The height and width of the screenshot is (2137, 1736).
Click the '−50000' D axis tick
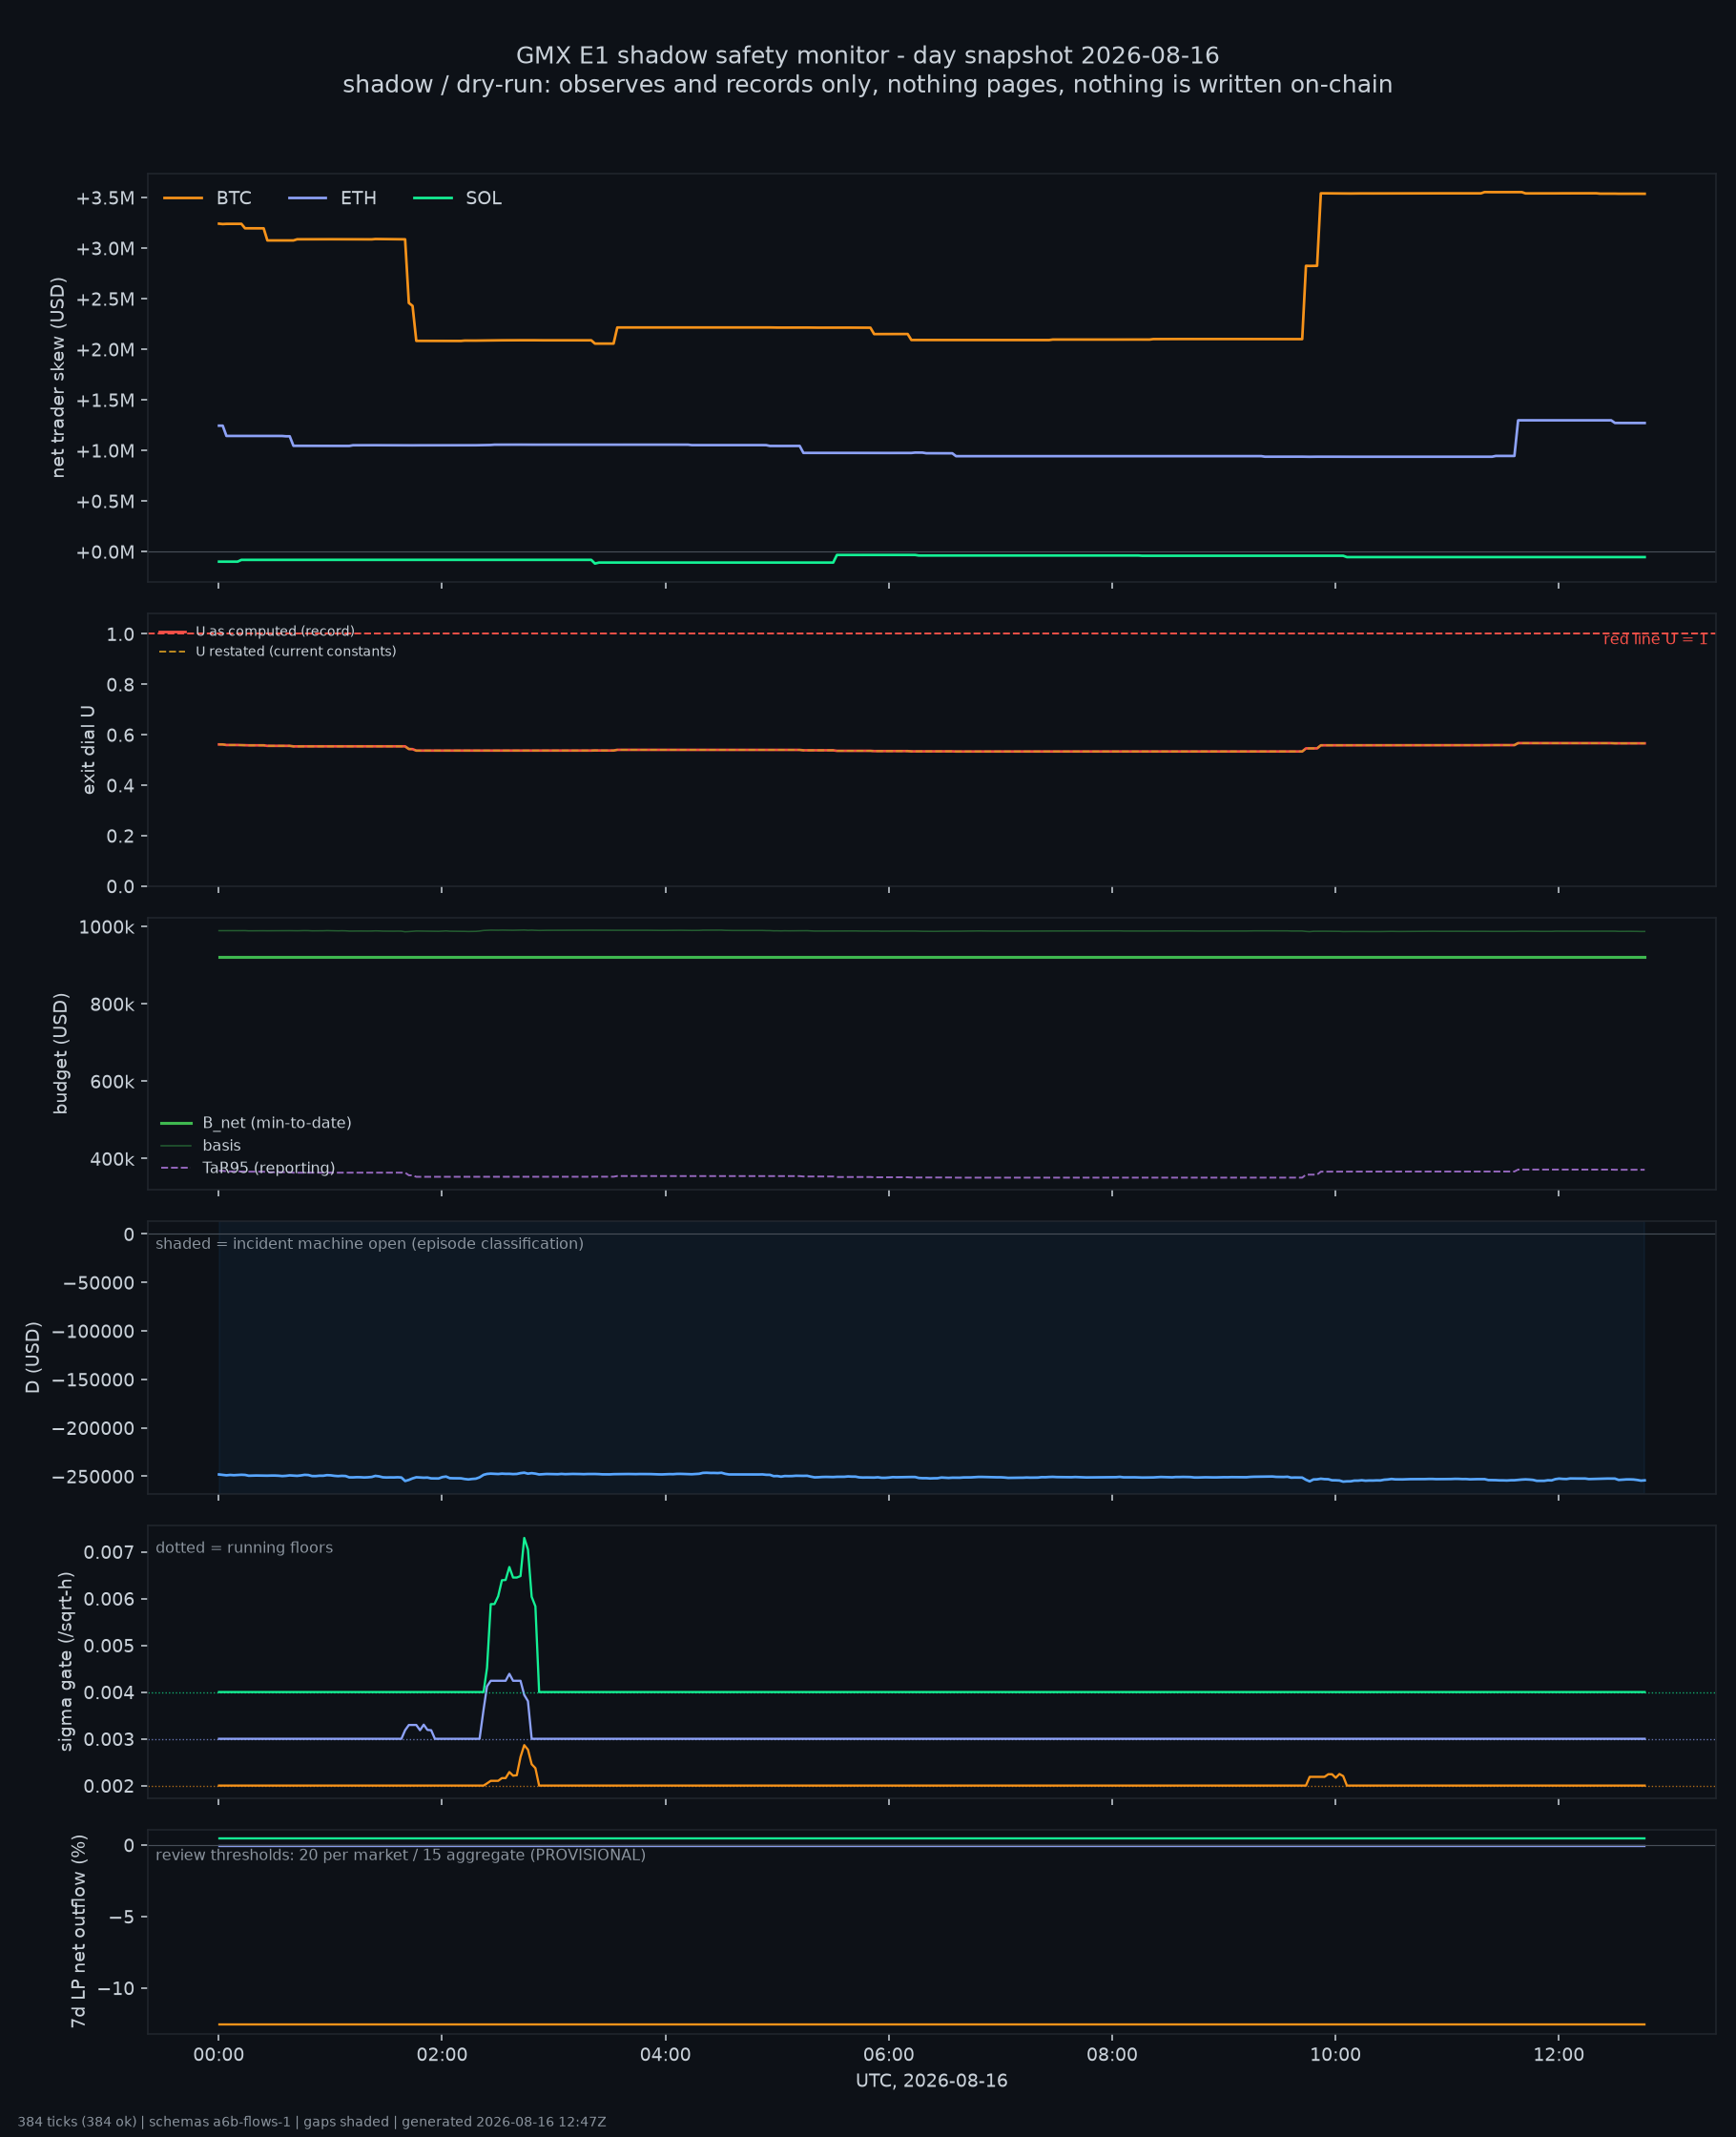pos(99,1283)
